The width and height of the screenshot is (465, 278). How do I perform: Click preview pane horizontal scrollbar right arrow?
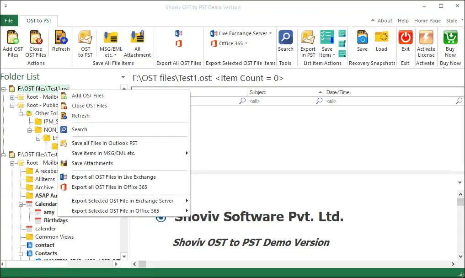pyautogui.click(x=453, y=264)
